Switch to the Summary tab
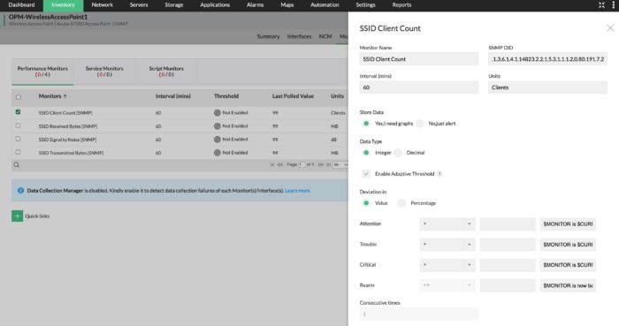The width and height of the screenshot is (619, 326). click(268, 36)
